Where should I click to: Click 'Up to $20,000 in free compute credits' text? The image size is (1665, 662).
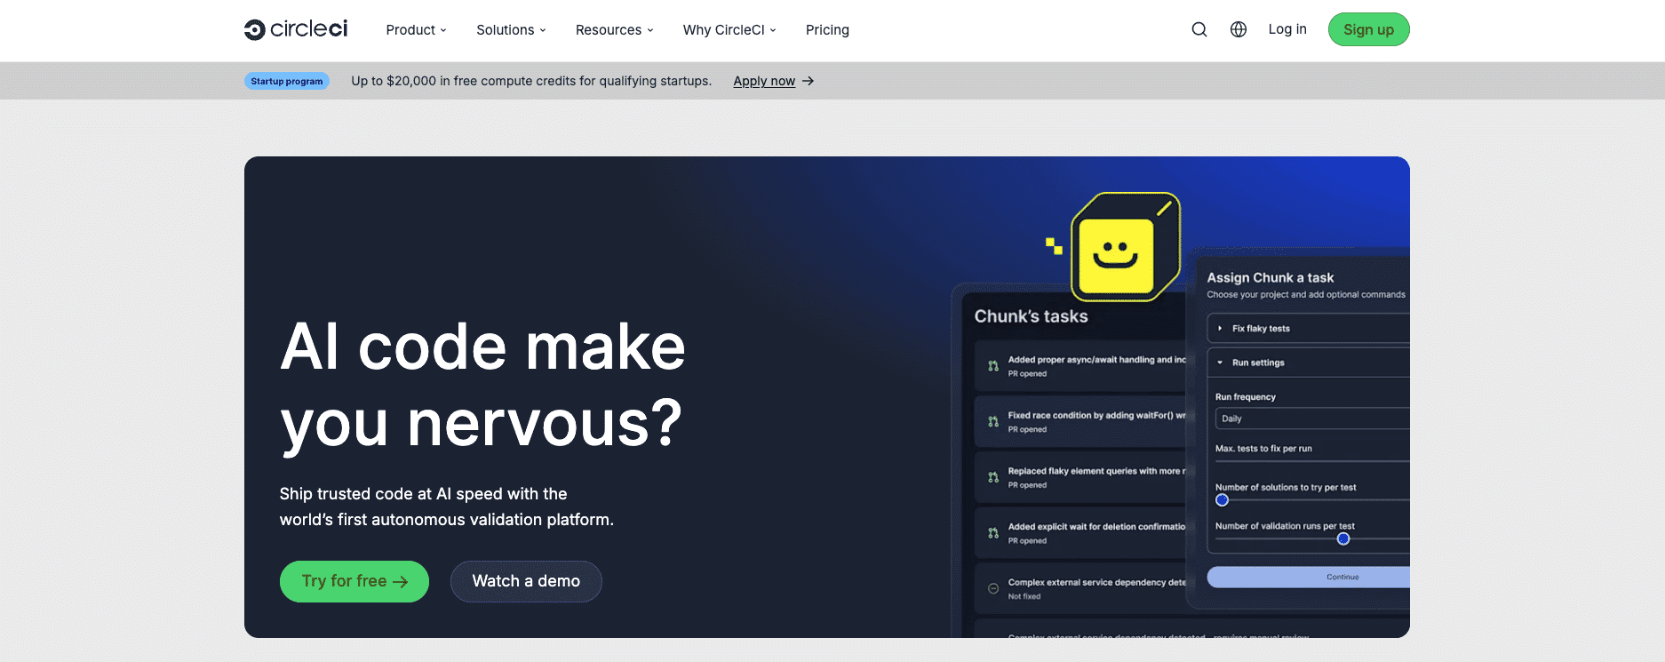point(531,81)
